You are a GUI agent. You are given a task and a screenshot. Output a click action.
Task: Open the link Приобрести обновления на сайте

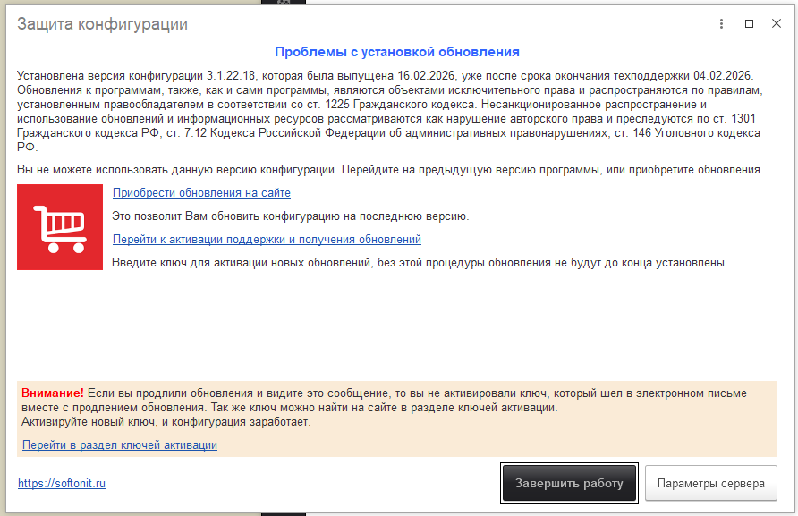coord(200,192)
